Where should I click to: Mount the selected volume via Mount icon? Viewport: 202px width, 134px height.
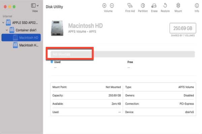click(178, 6)
